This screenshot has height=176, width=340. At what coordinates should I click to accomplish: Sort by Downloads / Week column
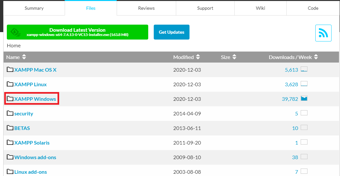coord(294,57)
